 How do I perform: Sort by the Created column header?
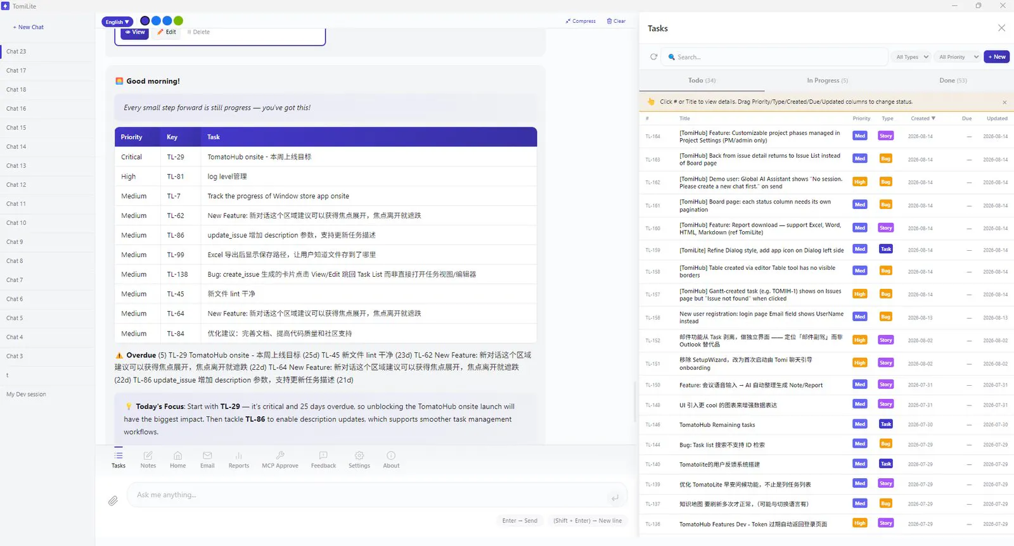point(923,118)
